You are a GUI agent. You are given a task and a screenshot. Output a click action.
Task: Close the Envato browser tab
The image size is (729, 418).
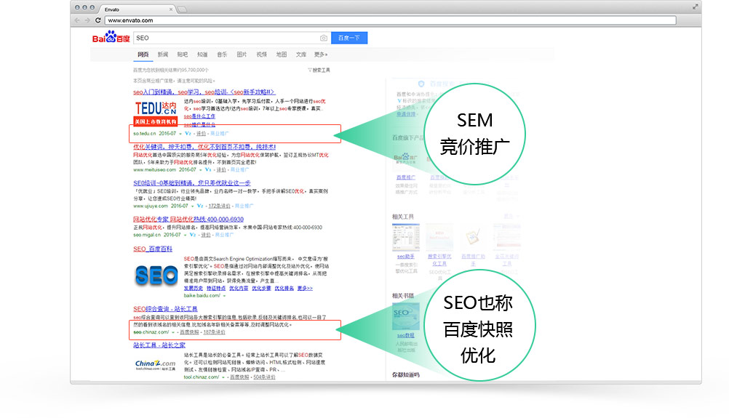click(171, 9)
